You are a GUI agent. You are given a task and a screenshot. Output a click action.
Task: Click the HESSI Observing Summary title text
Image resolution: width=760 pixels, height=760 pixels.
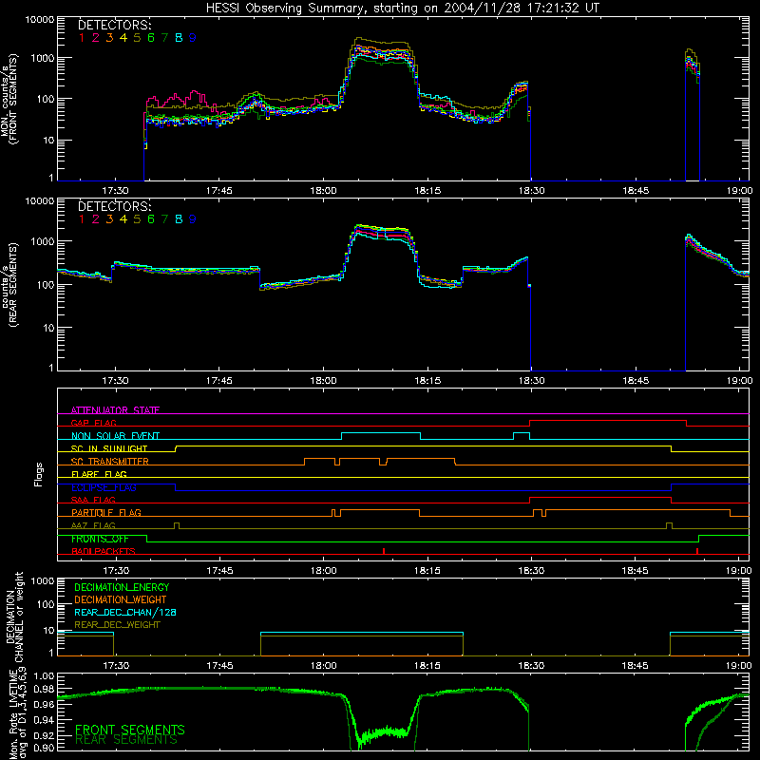tap(402, 8)
